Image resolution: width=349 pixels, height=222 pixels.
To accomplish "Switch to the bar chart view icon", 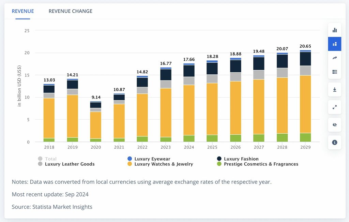I will (334, 30).
